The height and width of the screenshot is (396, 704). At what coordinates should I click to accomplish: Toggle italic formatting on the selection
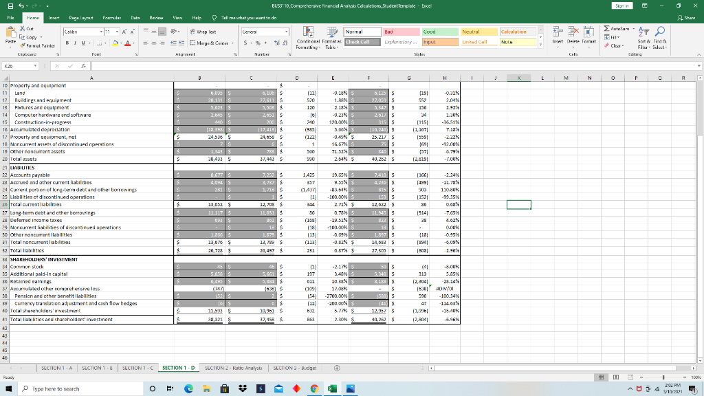(x=75, y=42)
